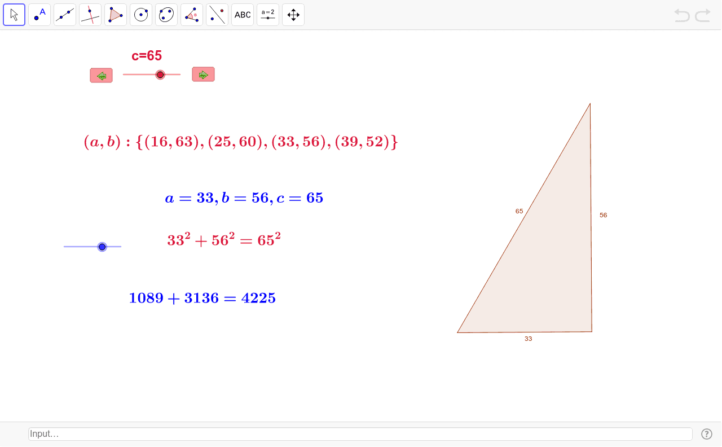Select the Reflect about Line tool

pos(217,15)
